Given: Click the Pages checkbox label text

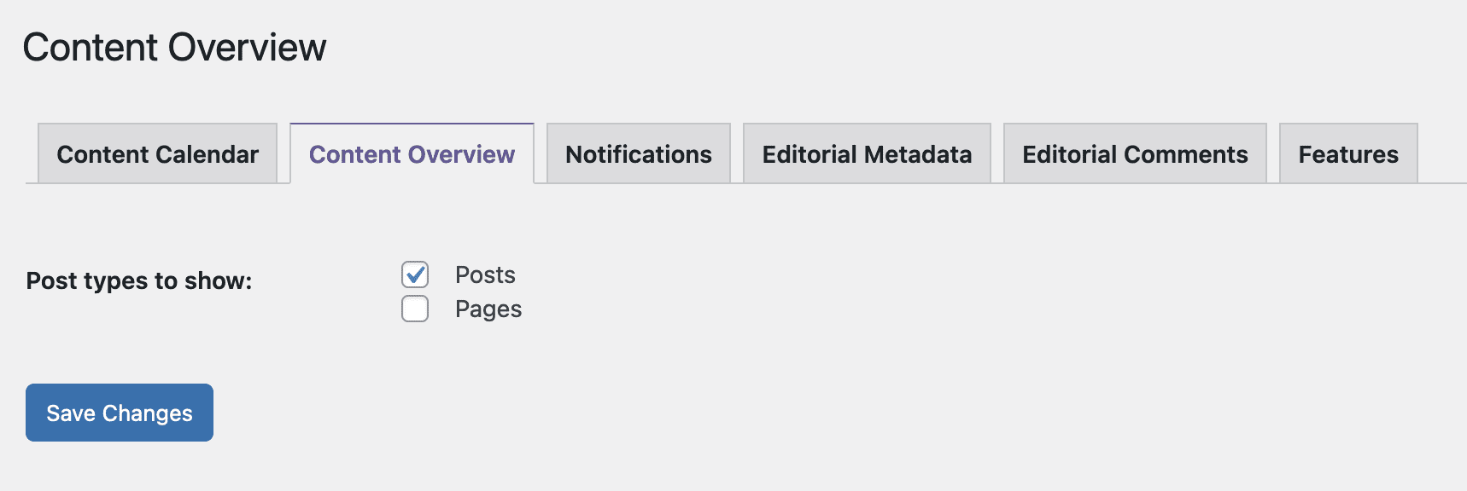Looking at the screenshot, I should coord(487,309).
